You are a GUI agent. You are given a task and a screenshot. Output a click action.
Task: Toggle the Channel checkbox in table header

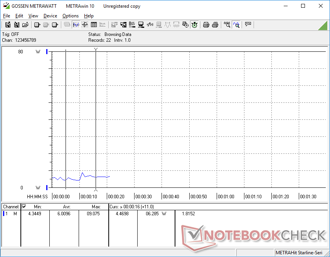[24, 206]
